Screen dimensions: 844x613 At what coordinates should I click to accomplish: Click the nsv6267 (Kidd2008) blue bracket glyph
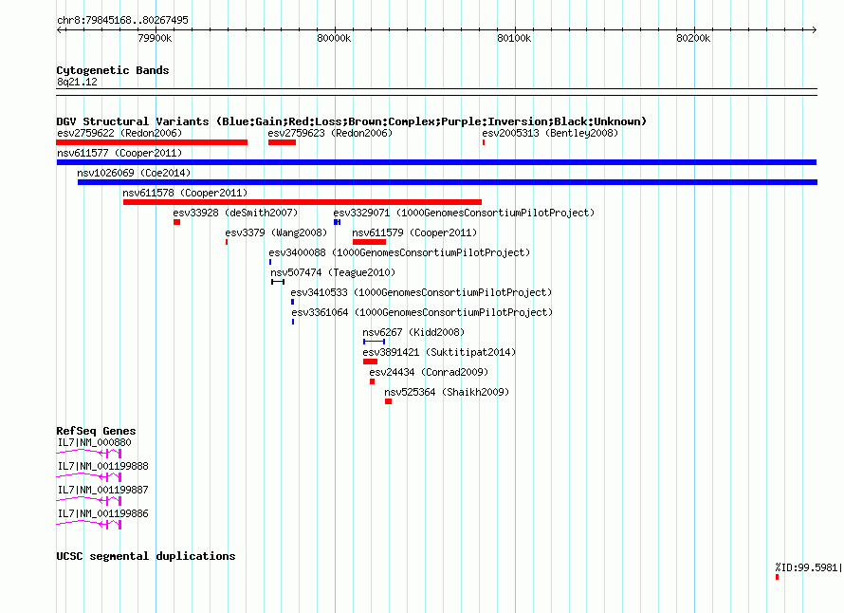coord(374,342)
